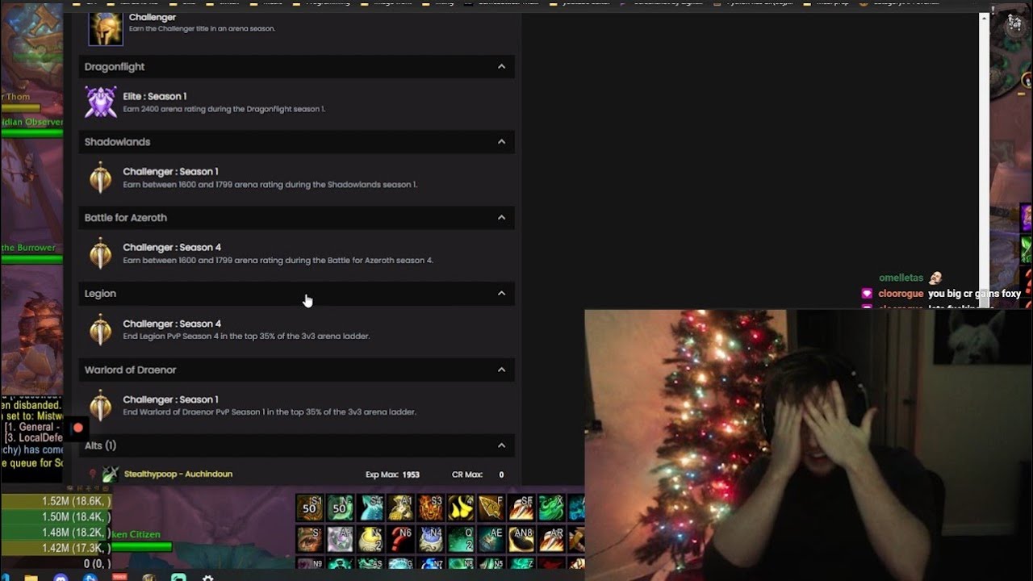Click Challenger : Season 4 under Legion
Image resolution: width=1033 pixels, height=581 pixels.
click(172, 324)
